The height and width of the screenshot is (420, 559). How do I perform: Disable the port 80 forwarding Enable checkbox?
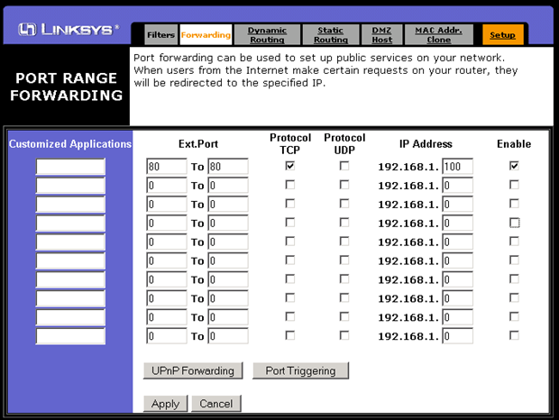pyautogui.click(x=514, y=166)
